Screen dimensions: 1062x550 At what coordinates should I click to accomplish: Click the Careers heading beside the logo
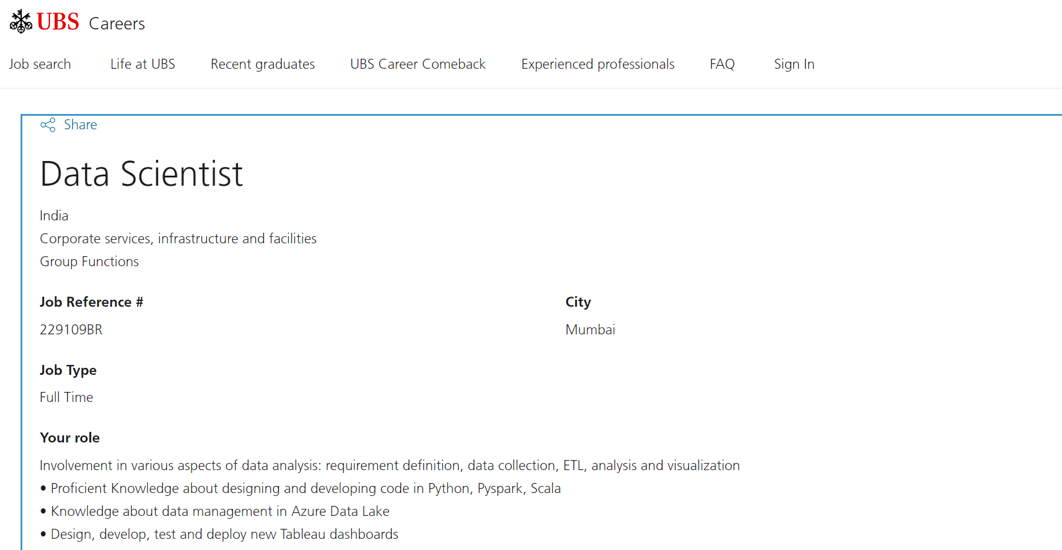[117, 24]
